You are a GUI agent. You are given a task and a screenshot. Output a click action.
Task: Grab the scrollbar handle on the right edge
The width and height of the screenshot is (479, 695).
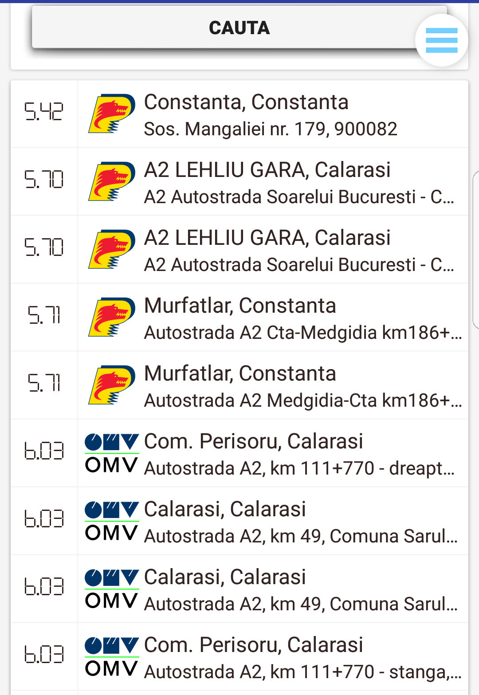pos(476,250)
